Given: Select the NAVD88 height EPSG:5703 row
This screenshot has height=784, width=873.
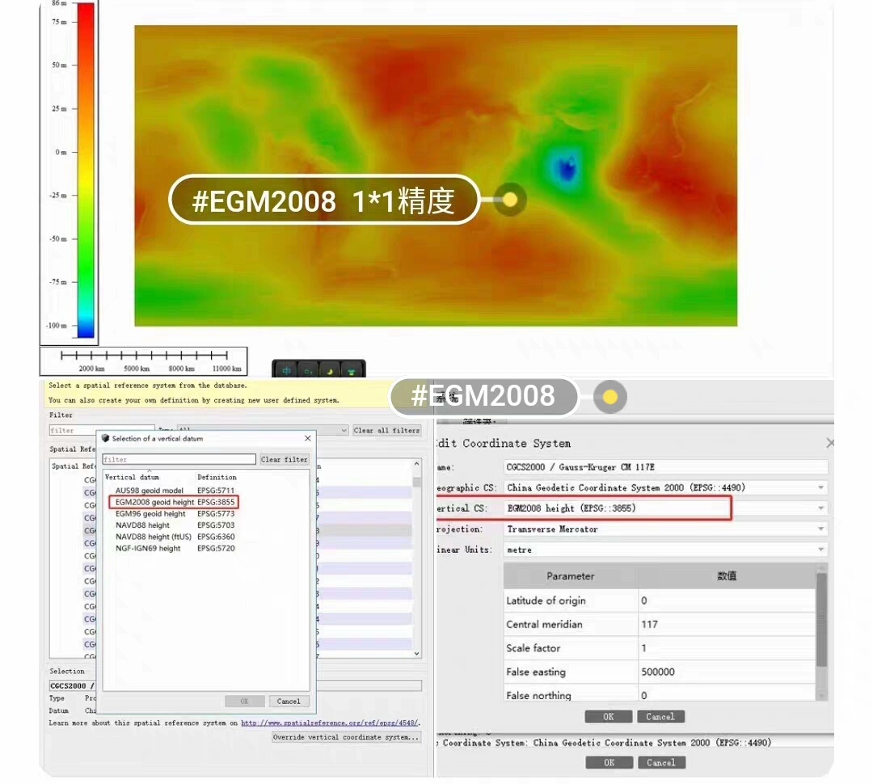Looking at the screenshot, I should [175, 525].
